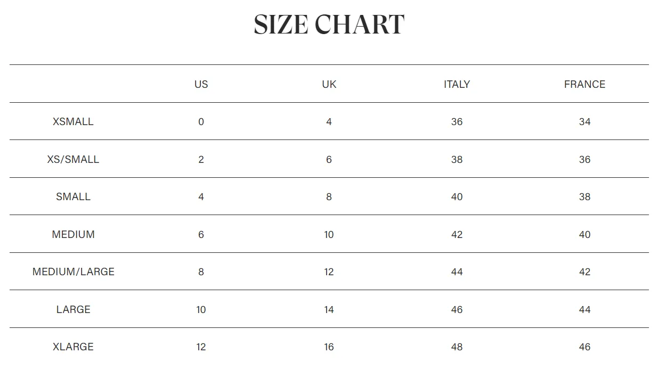Click the XLARGE row label
Screen dimensions: 658x370
(x=73, y=347)
